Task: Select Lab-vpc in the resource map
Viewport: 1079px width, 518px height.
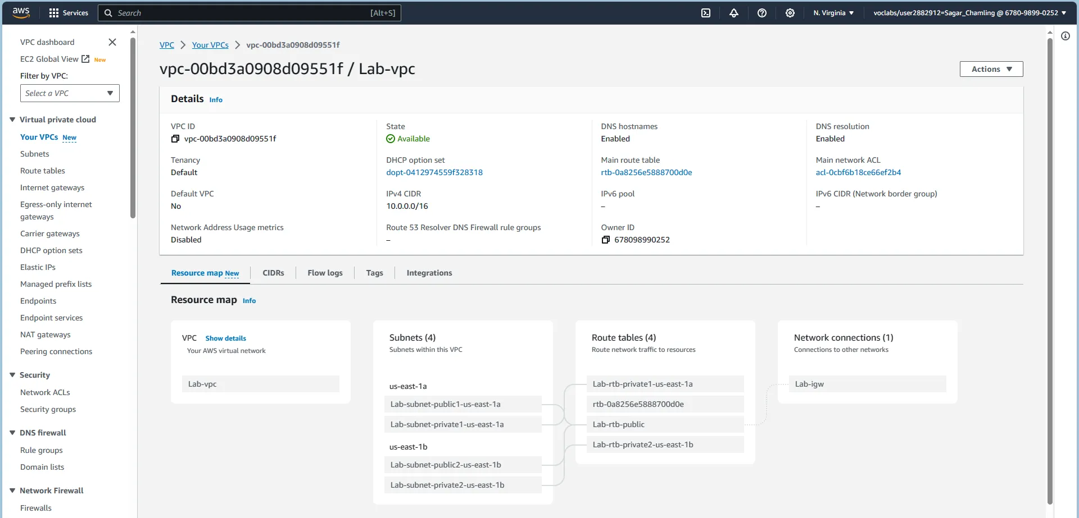Action: click(x=261, y=384)
